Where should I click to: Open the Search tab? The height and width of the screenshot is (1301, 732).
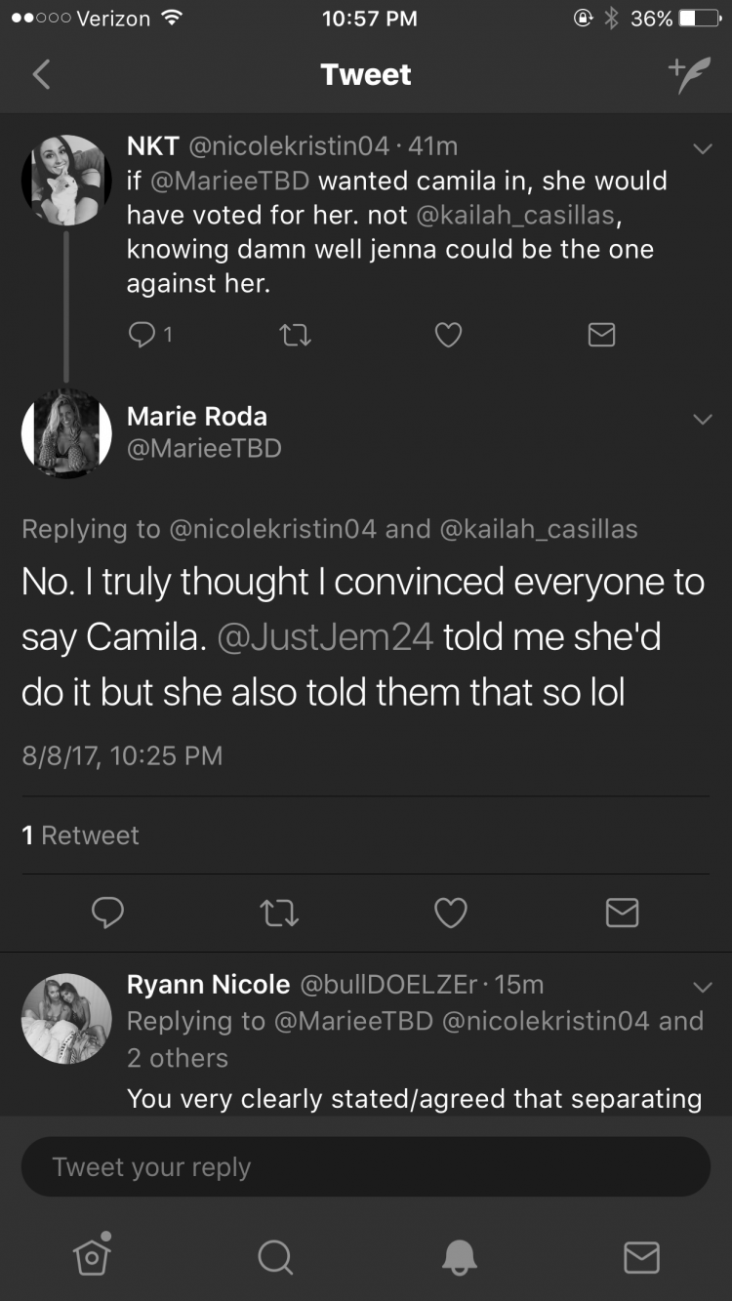[x=275, y=1257]
